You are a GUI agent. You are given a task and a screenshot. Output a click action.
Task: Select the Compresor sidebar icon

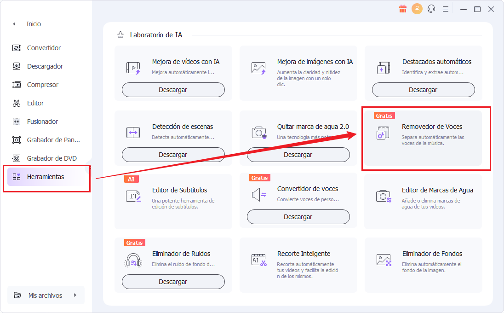pyautogui.click(x=17, y=85)
